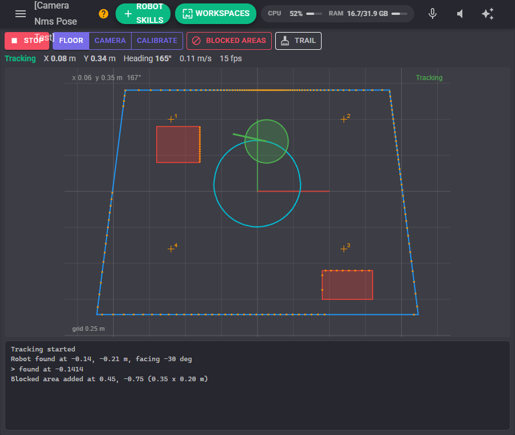Click the RAM usage bar
This screenshot has height=435, width=515.
point(399,14)
